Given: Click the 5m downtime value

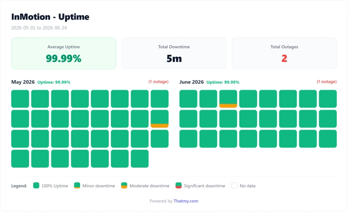Looking at the screenshot, I should pyautogui.click(x=174, y=59).
